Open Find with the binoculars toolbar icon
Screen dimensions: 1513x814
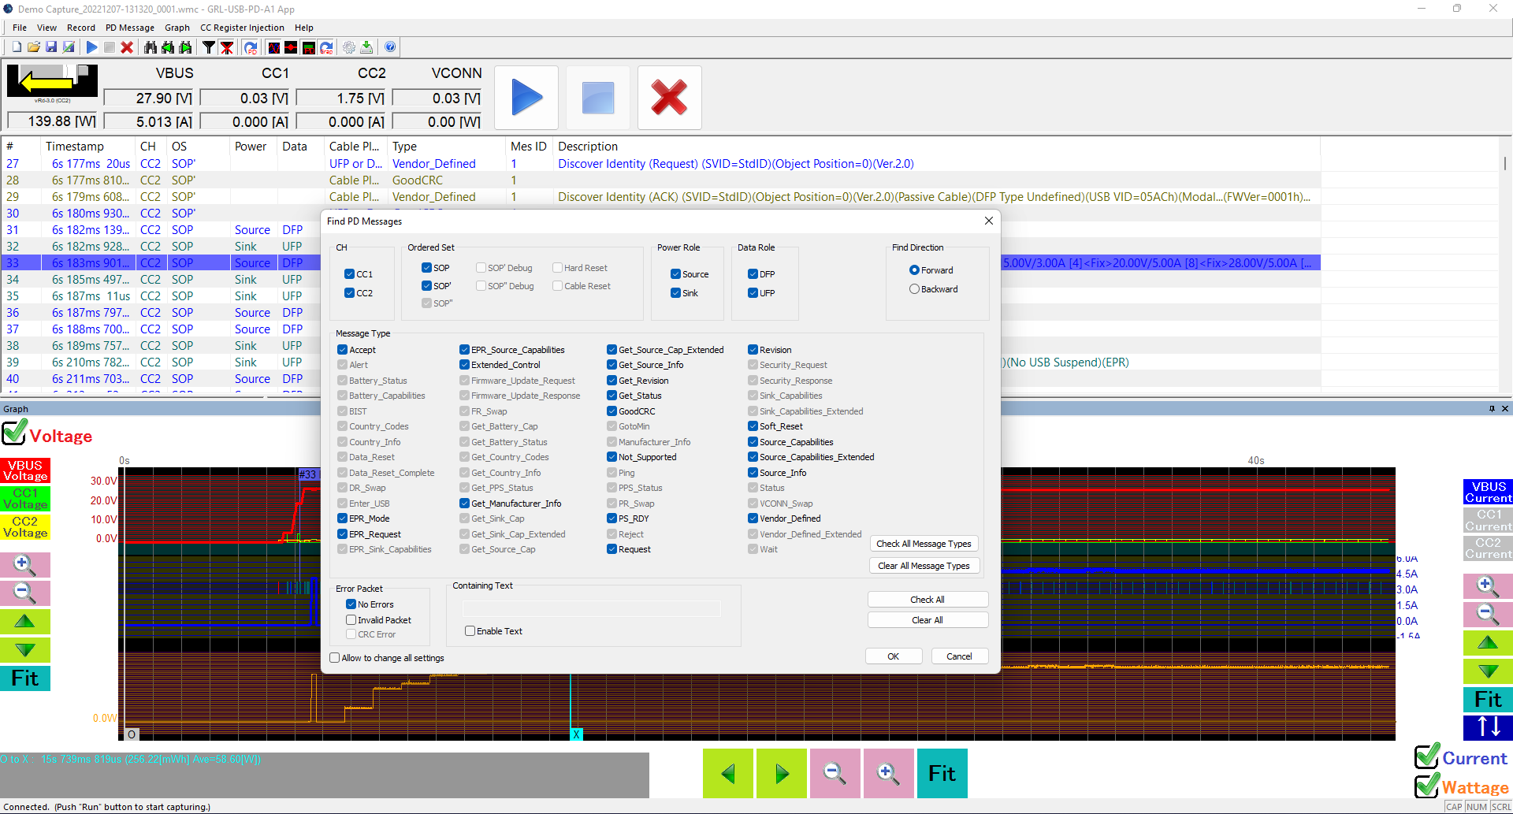[150, 47]
